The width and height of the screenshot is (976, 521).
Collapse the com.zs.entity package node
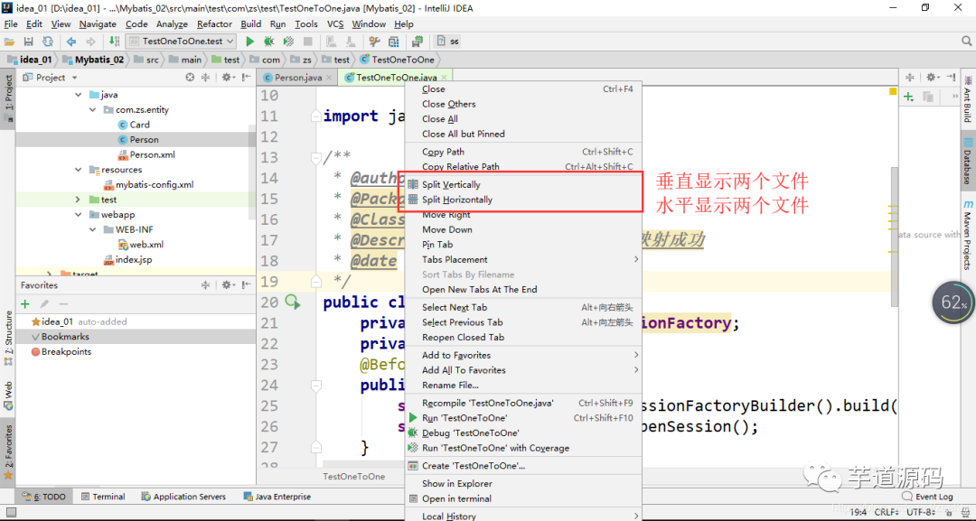coord(91,108)
